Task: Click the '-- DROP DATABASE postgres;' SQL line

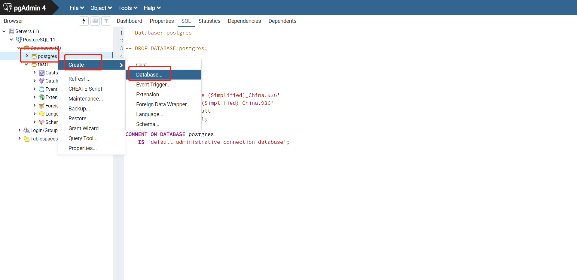Action: (x=166, y=48)
